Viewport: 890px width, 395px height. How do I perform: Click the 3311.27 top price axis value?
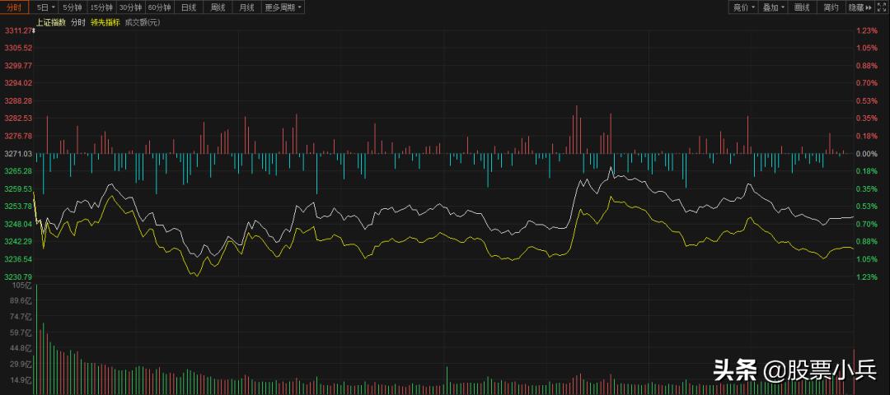click(x=18, y=30)
